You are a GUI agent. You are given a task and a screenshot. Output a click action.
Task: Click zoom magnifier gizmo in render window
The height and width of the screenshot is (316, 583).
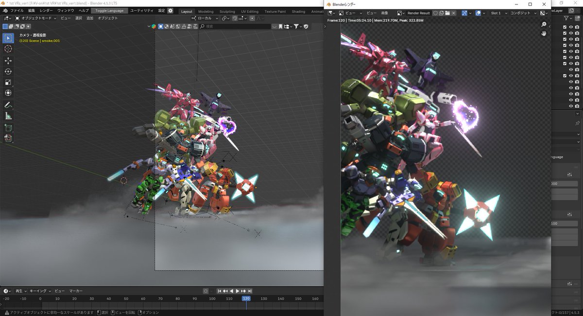click(x=544, y=24)
